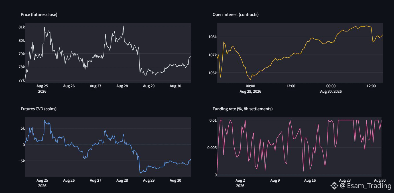Select the 0 label on Funding rate axis

tap(216, 175)
